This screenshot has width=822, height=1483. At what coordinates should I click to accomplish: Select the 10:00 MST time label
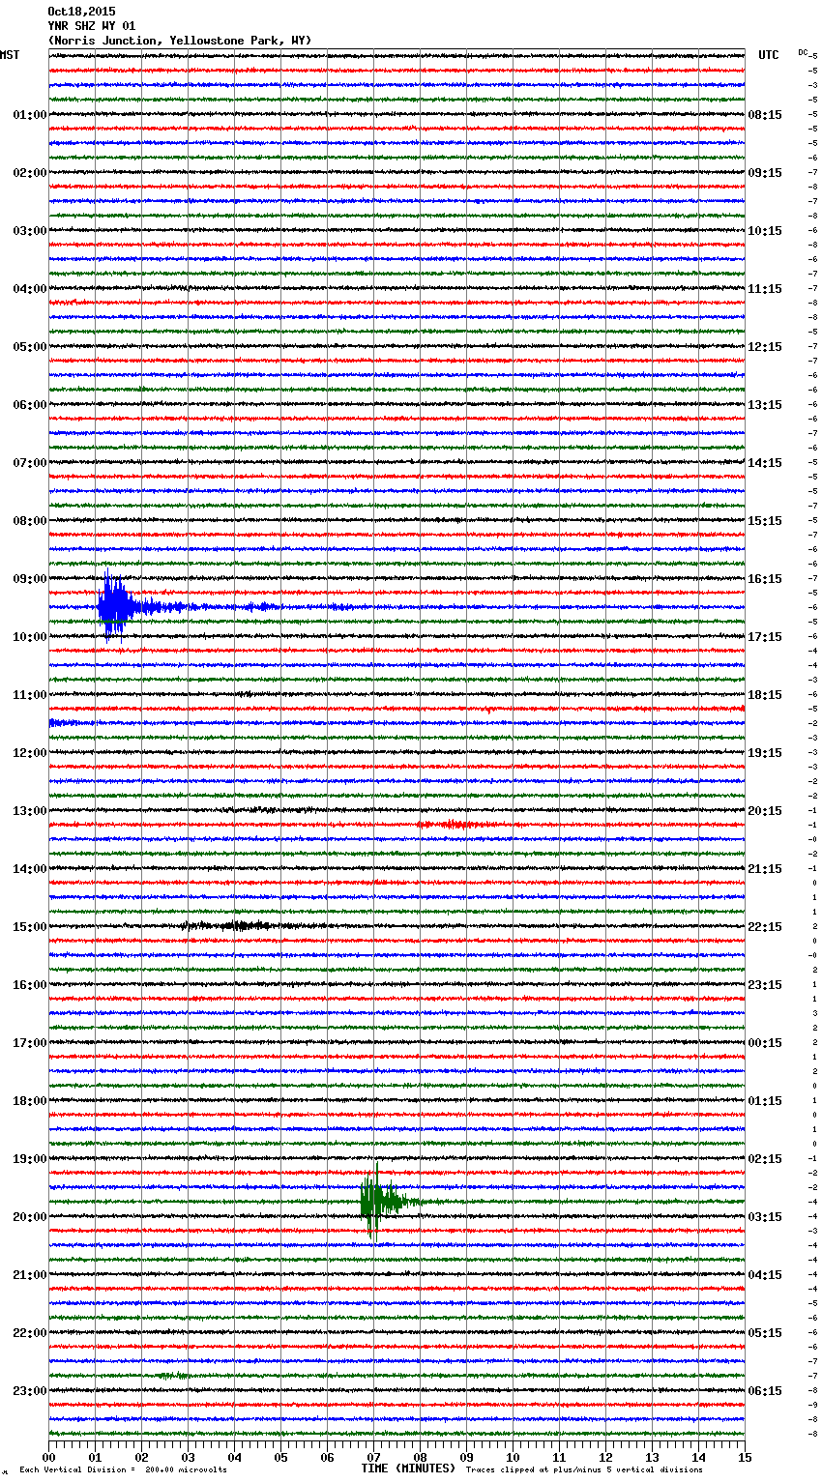(29, 637)
